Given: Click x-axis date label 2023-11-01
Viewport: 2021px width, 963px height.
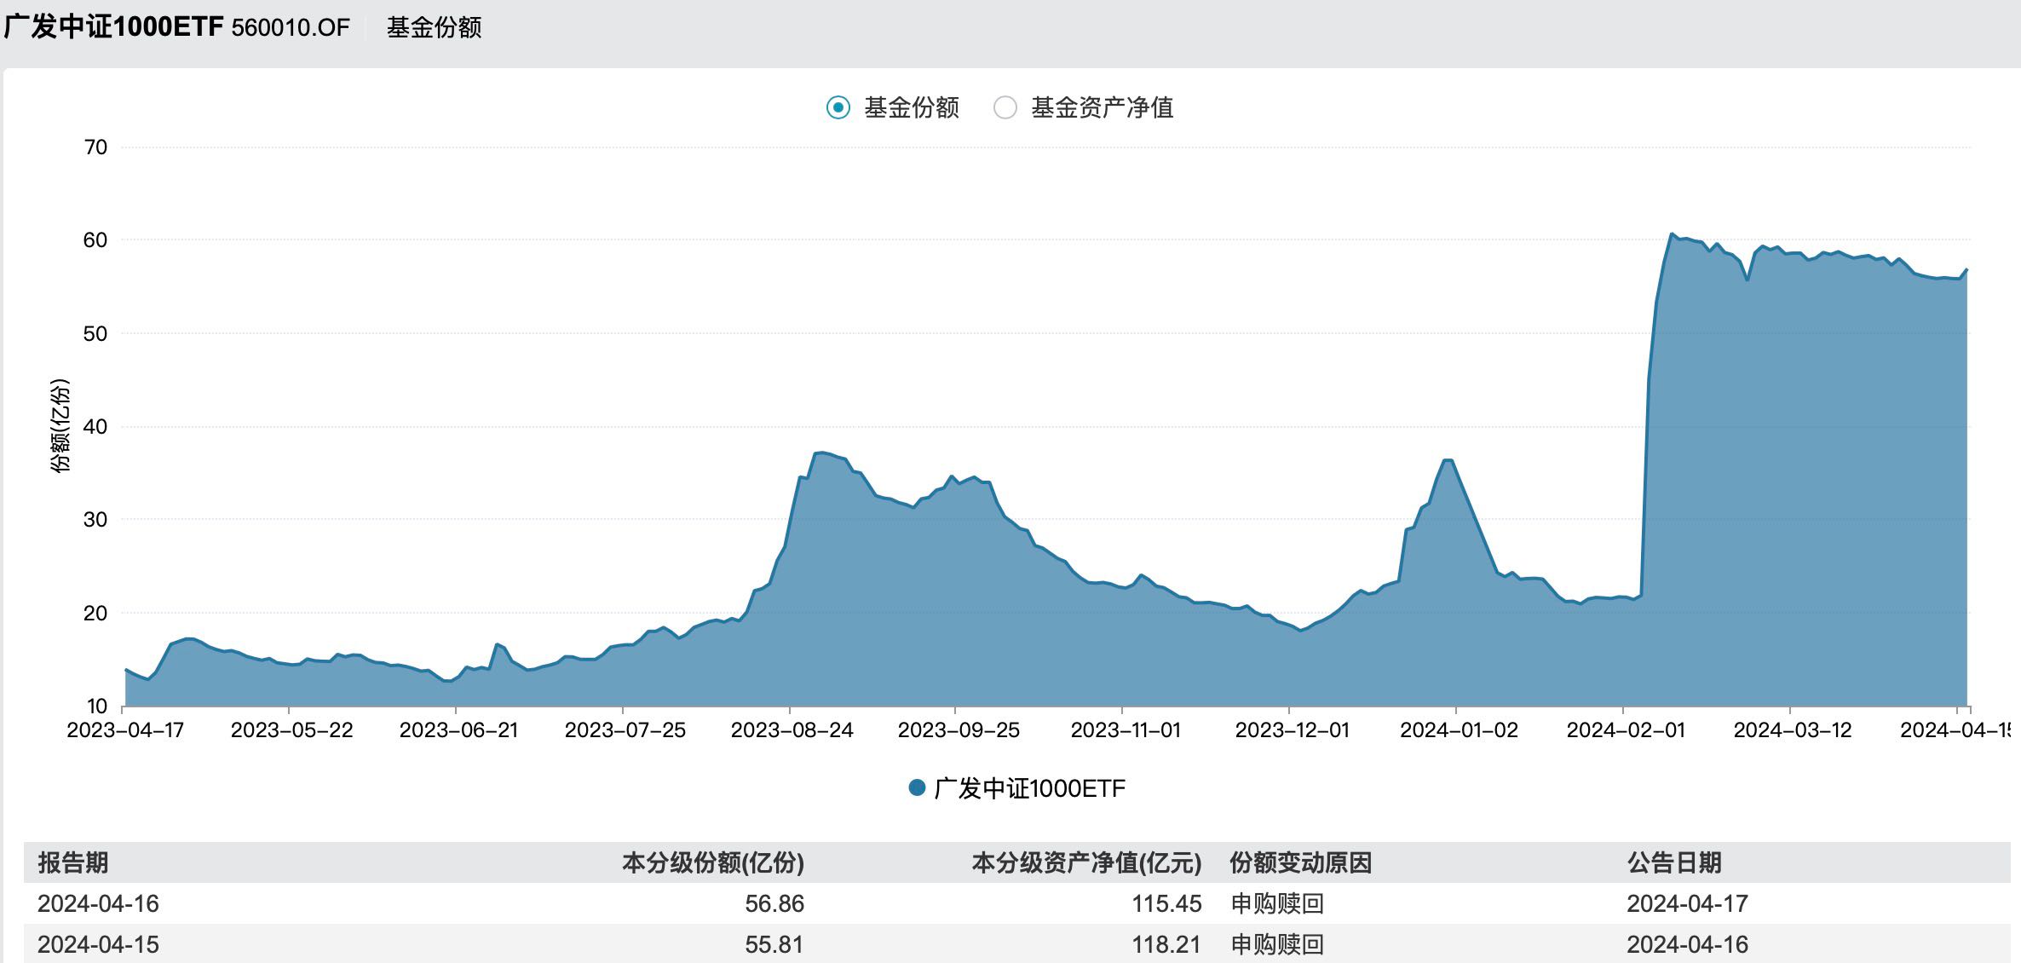Looking at the screenshot, I should tap(1126, 730).
